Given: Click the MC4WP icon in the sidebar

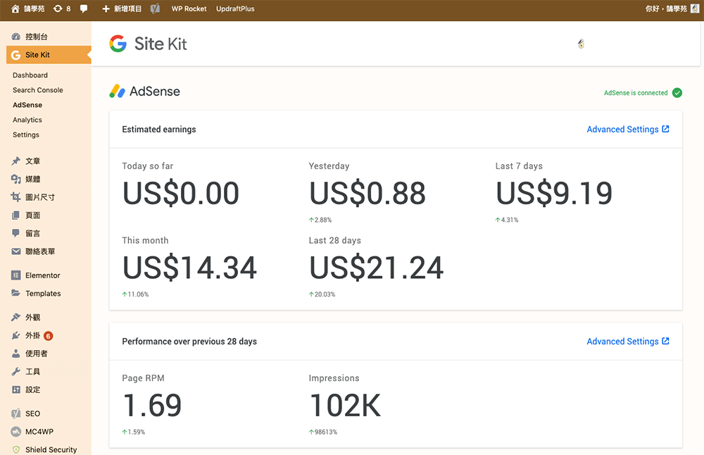Looking at the screenshot, I should coord(16,432).
